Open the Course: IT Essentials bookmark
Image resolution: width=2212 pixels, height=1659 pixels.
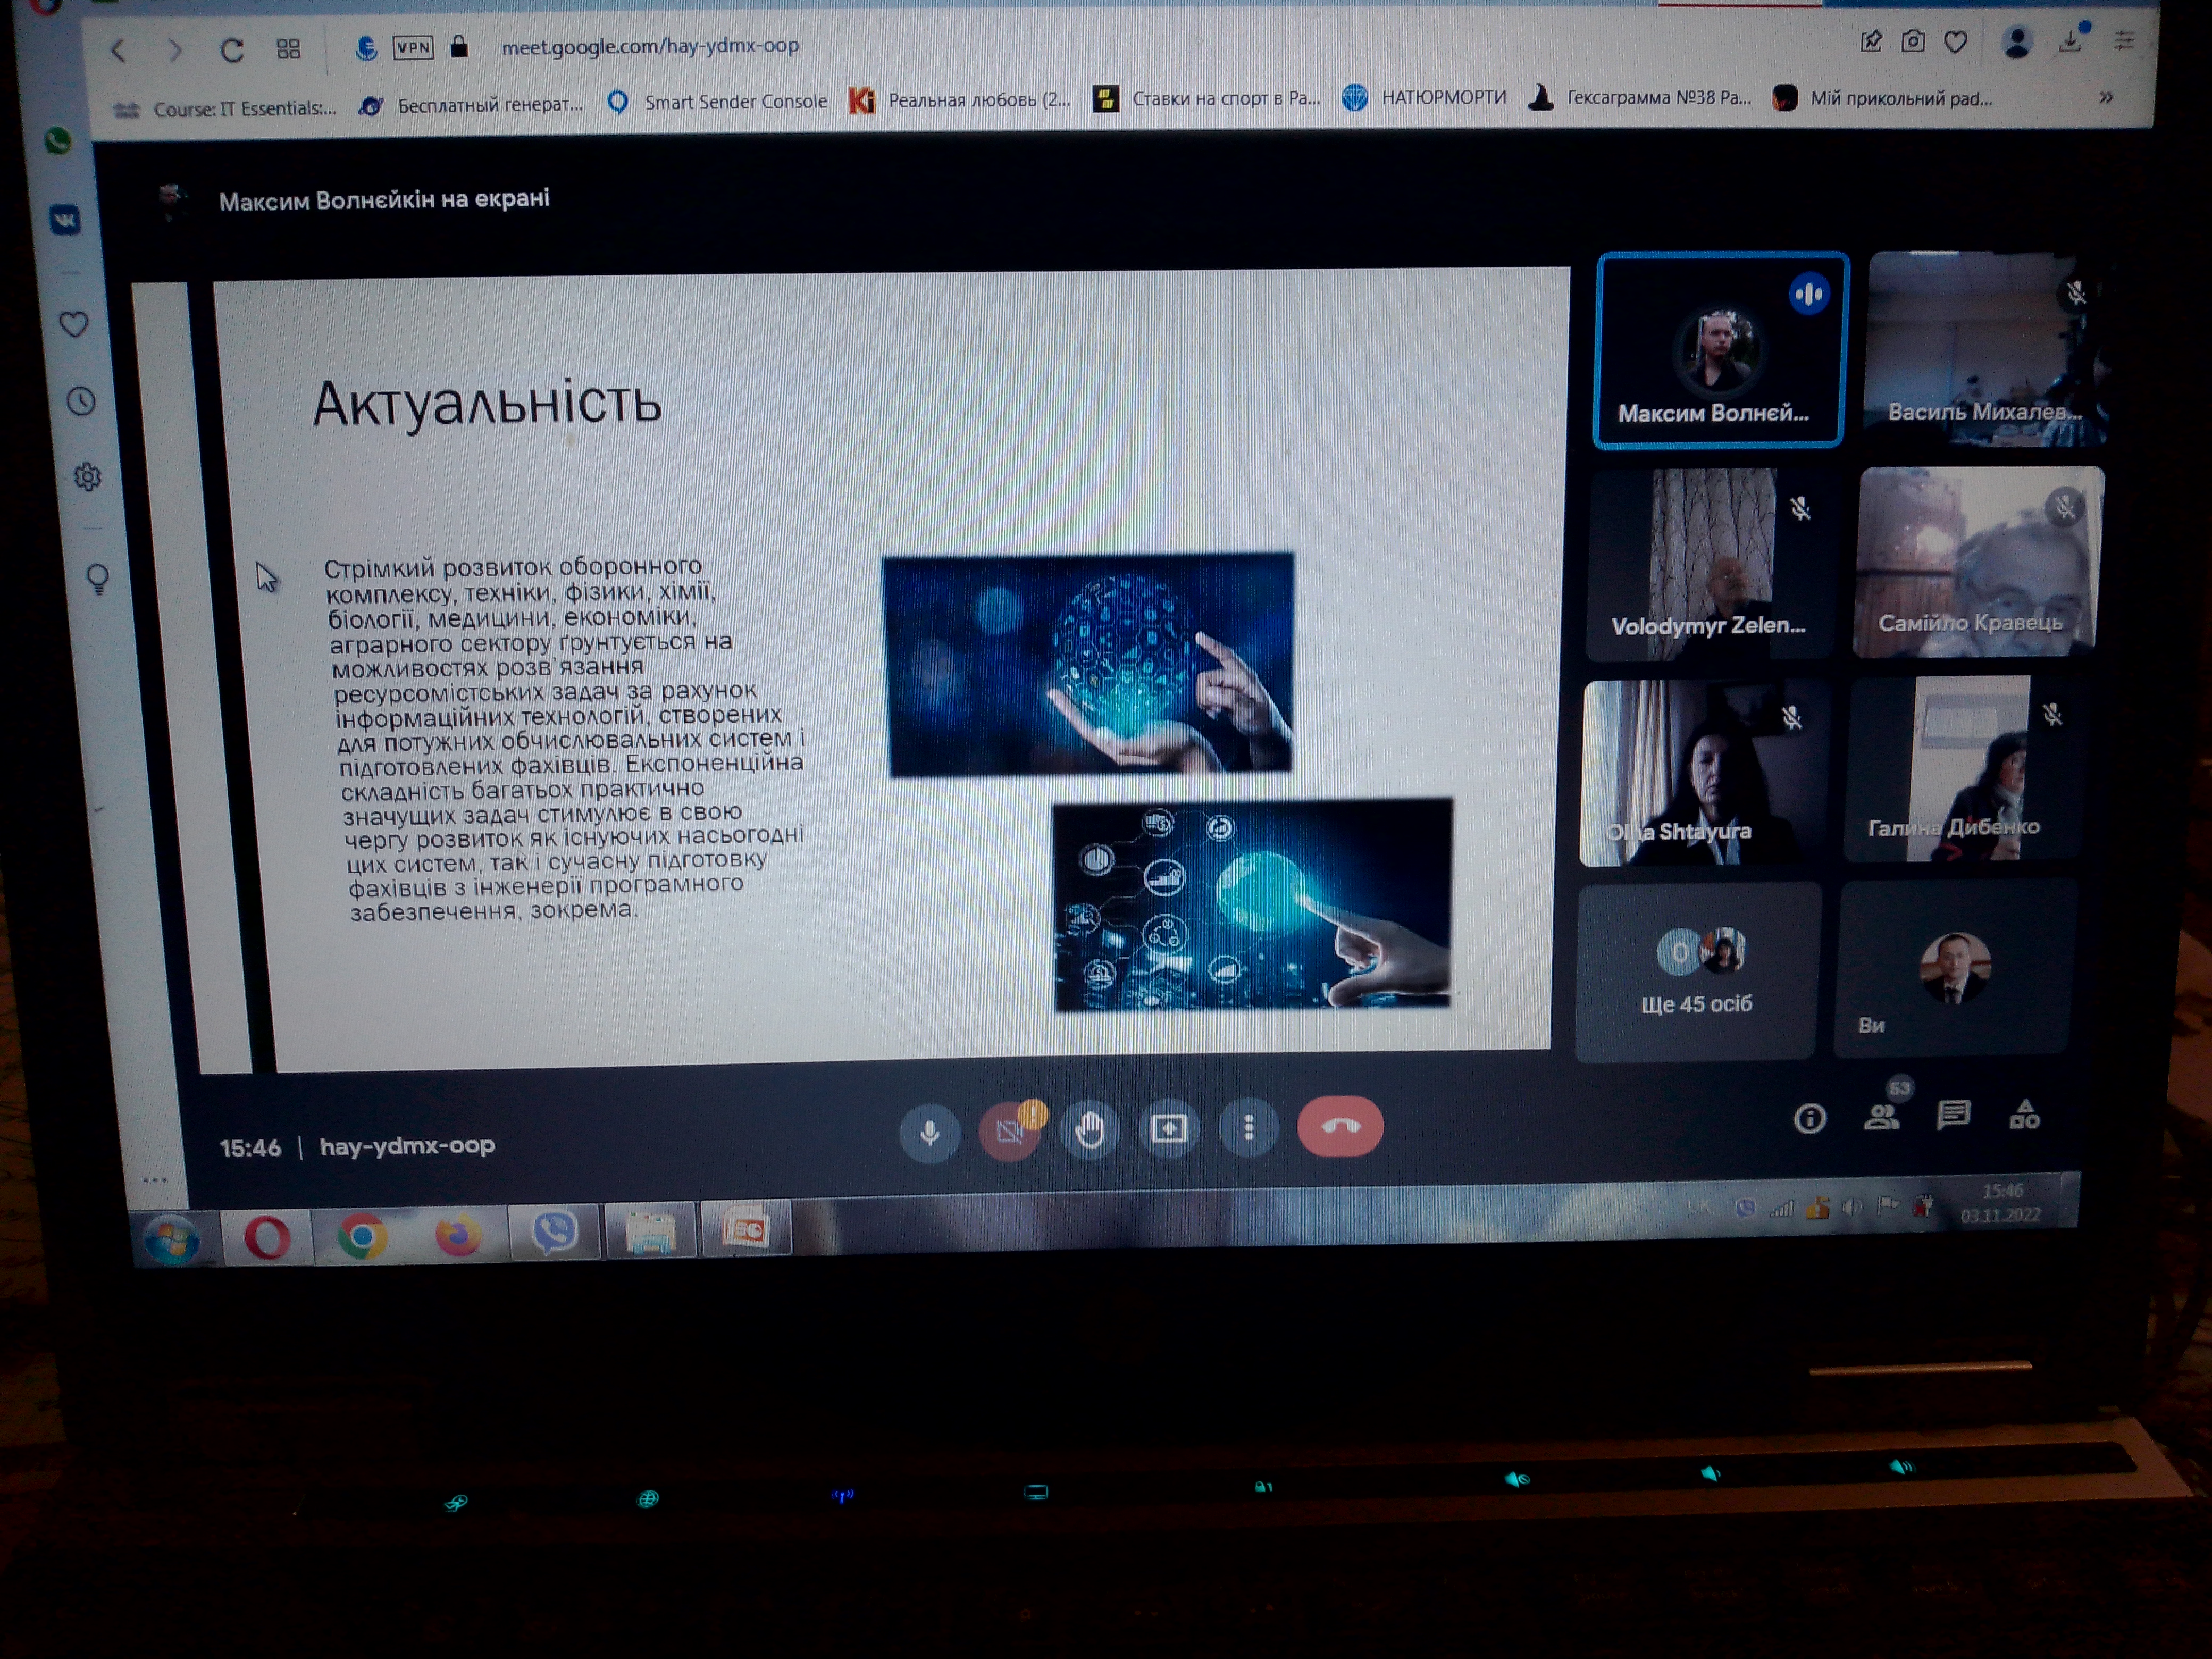[226, 108]
